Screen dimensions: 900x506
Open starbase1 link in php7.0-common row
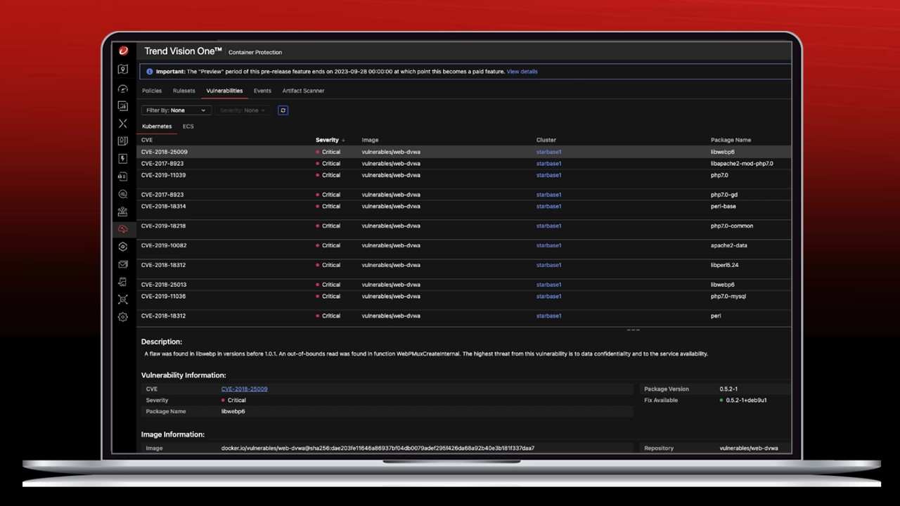[x=548, y=226]
